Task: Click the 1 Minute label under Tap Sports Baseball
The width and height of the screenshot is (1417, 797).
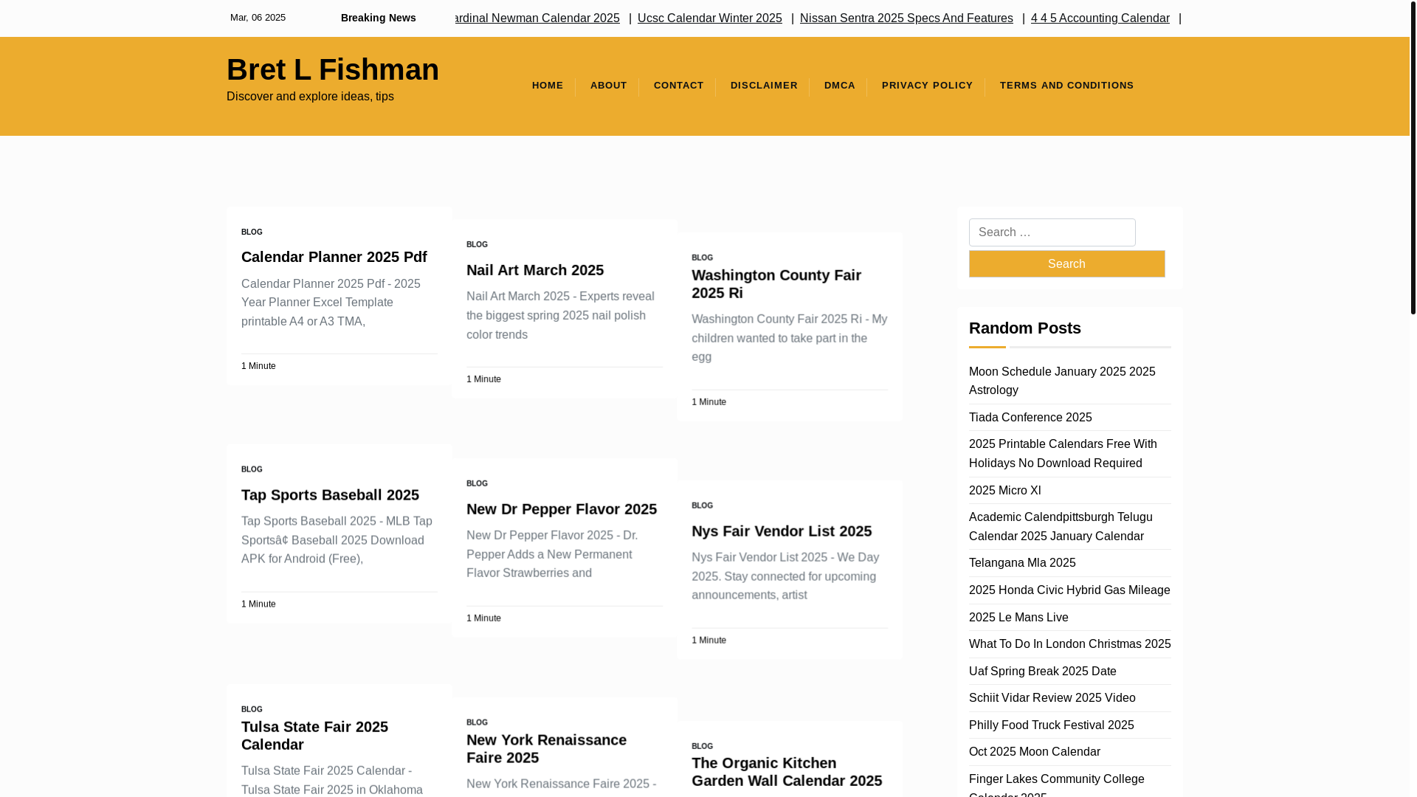Action: click(258, 604)
